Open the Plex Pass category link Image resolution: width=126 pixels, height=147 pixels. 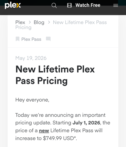(31, 39)
